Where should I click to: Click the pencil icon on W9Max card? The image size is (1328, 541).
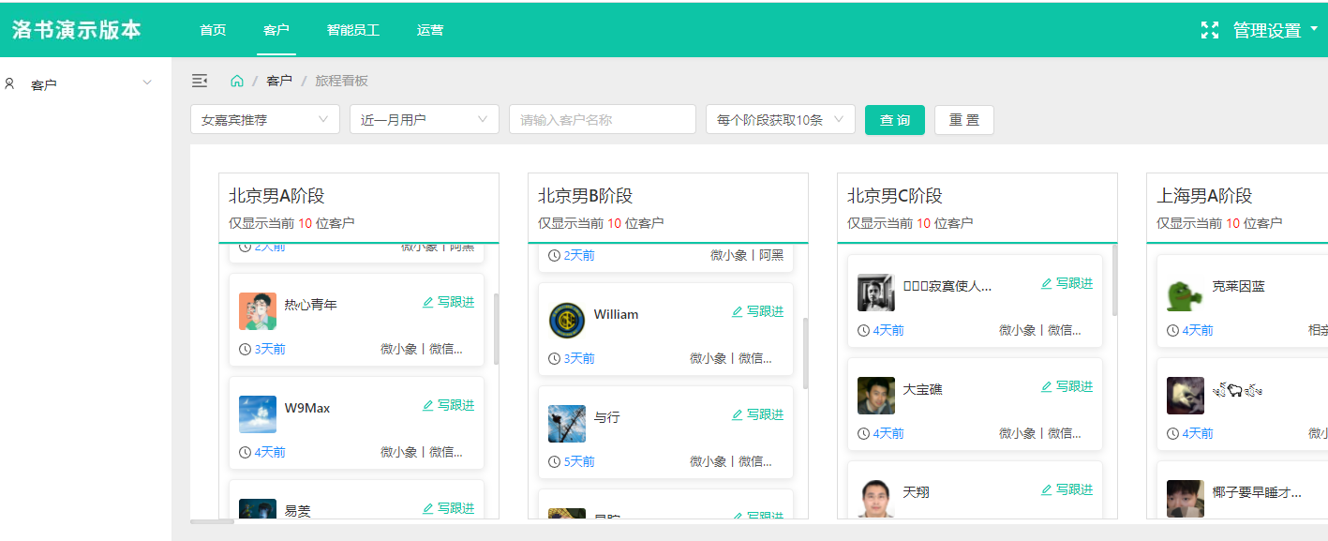(x=428, y=406)
